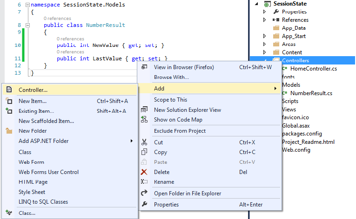This screenshot has height=219, width=356.
Task: Collapse the SessionState.Models namespace block
Action: pos(28,4)
